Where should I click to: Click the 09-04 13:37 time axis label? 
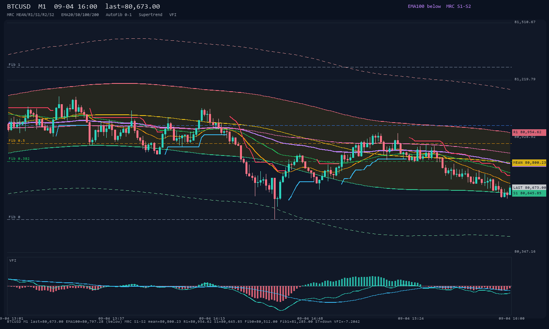coord(111,318)
